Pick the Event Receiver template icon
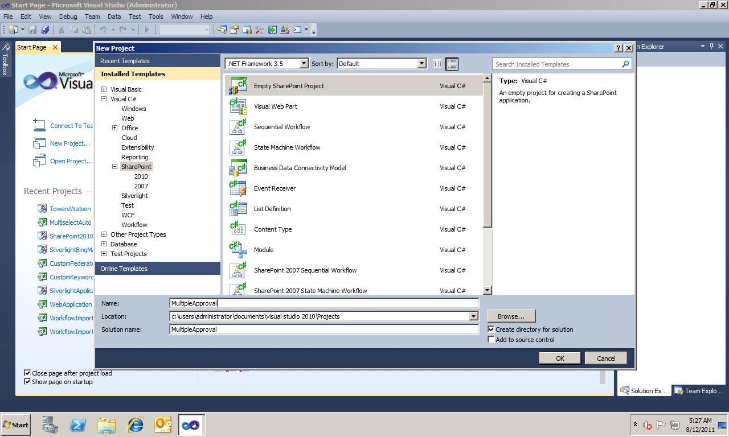 point(237,188)
